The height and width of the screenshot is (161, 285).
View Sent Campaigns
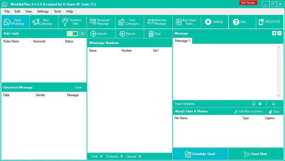click(x=129, y=22)
